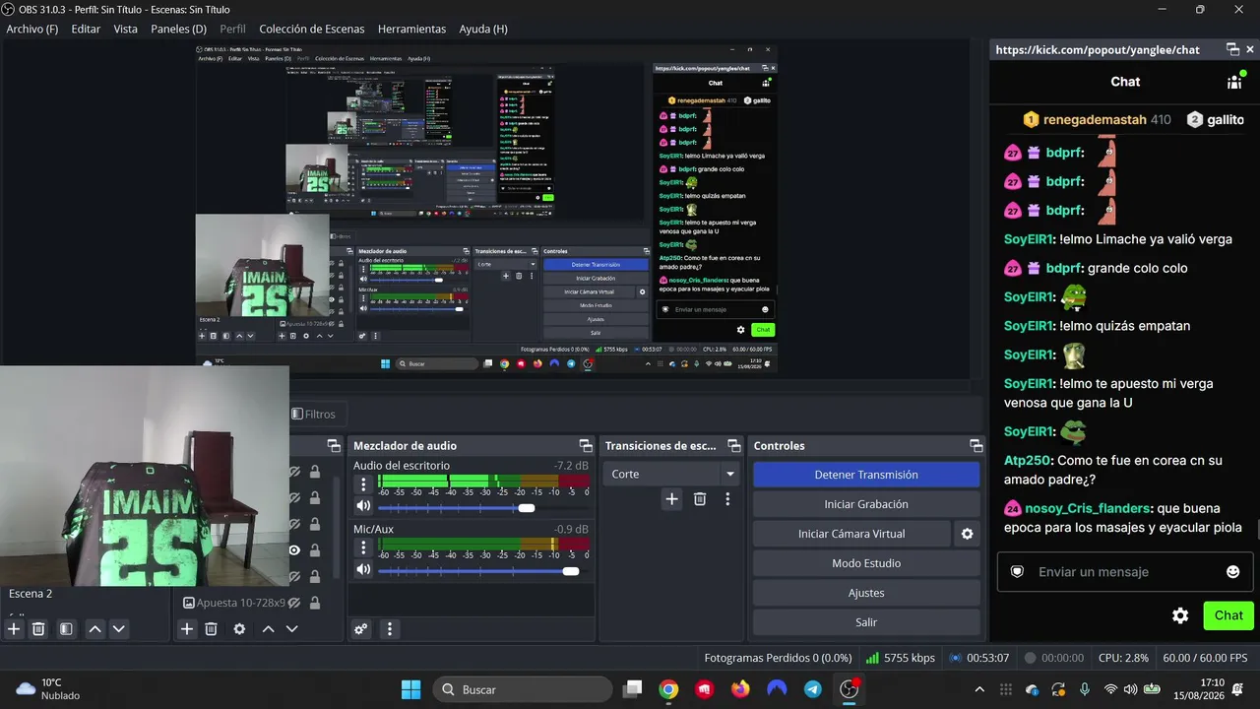
Task: Open Firefox from the taskbar
Action: 740,689
